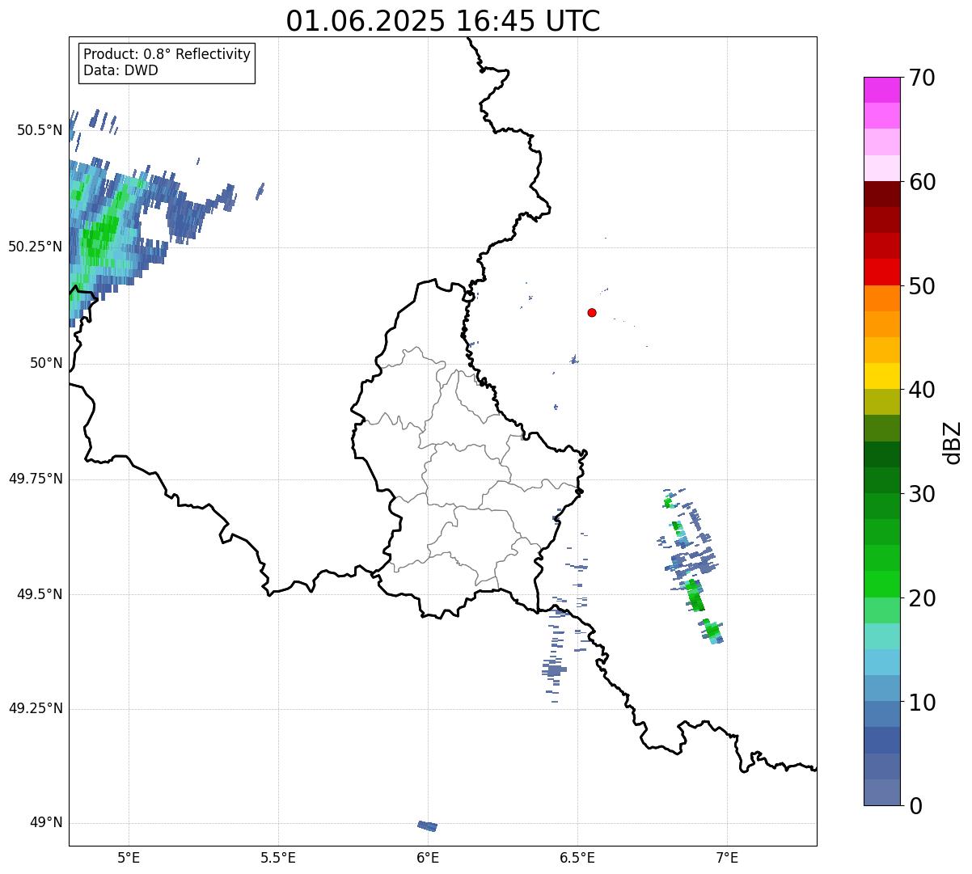This screenshot has width=972, height=874.
Task: Click the 'Product: 0.8° Reflectivity' text
Action: (x=167, y=54)
